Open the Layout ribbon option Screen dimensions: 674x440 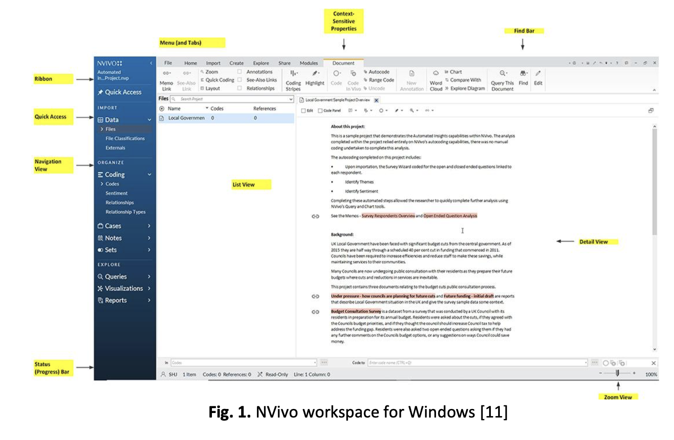(x=210, y=89)
